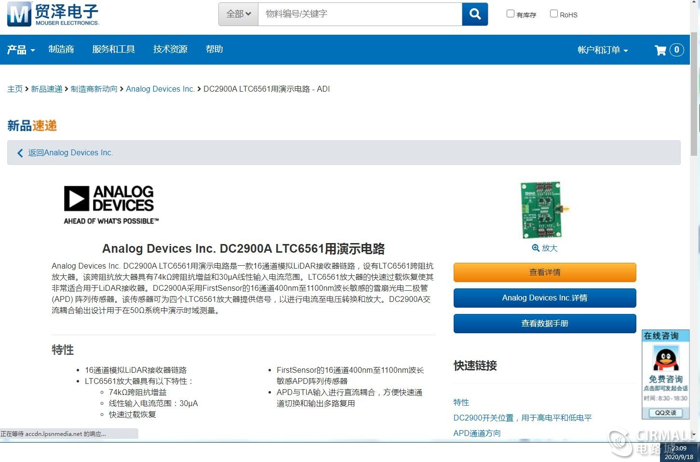This screenshot has height=462, width=700.
Task: Click the 特性 section heading
Action: [x=63, y=350]
